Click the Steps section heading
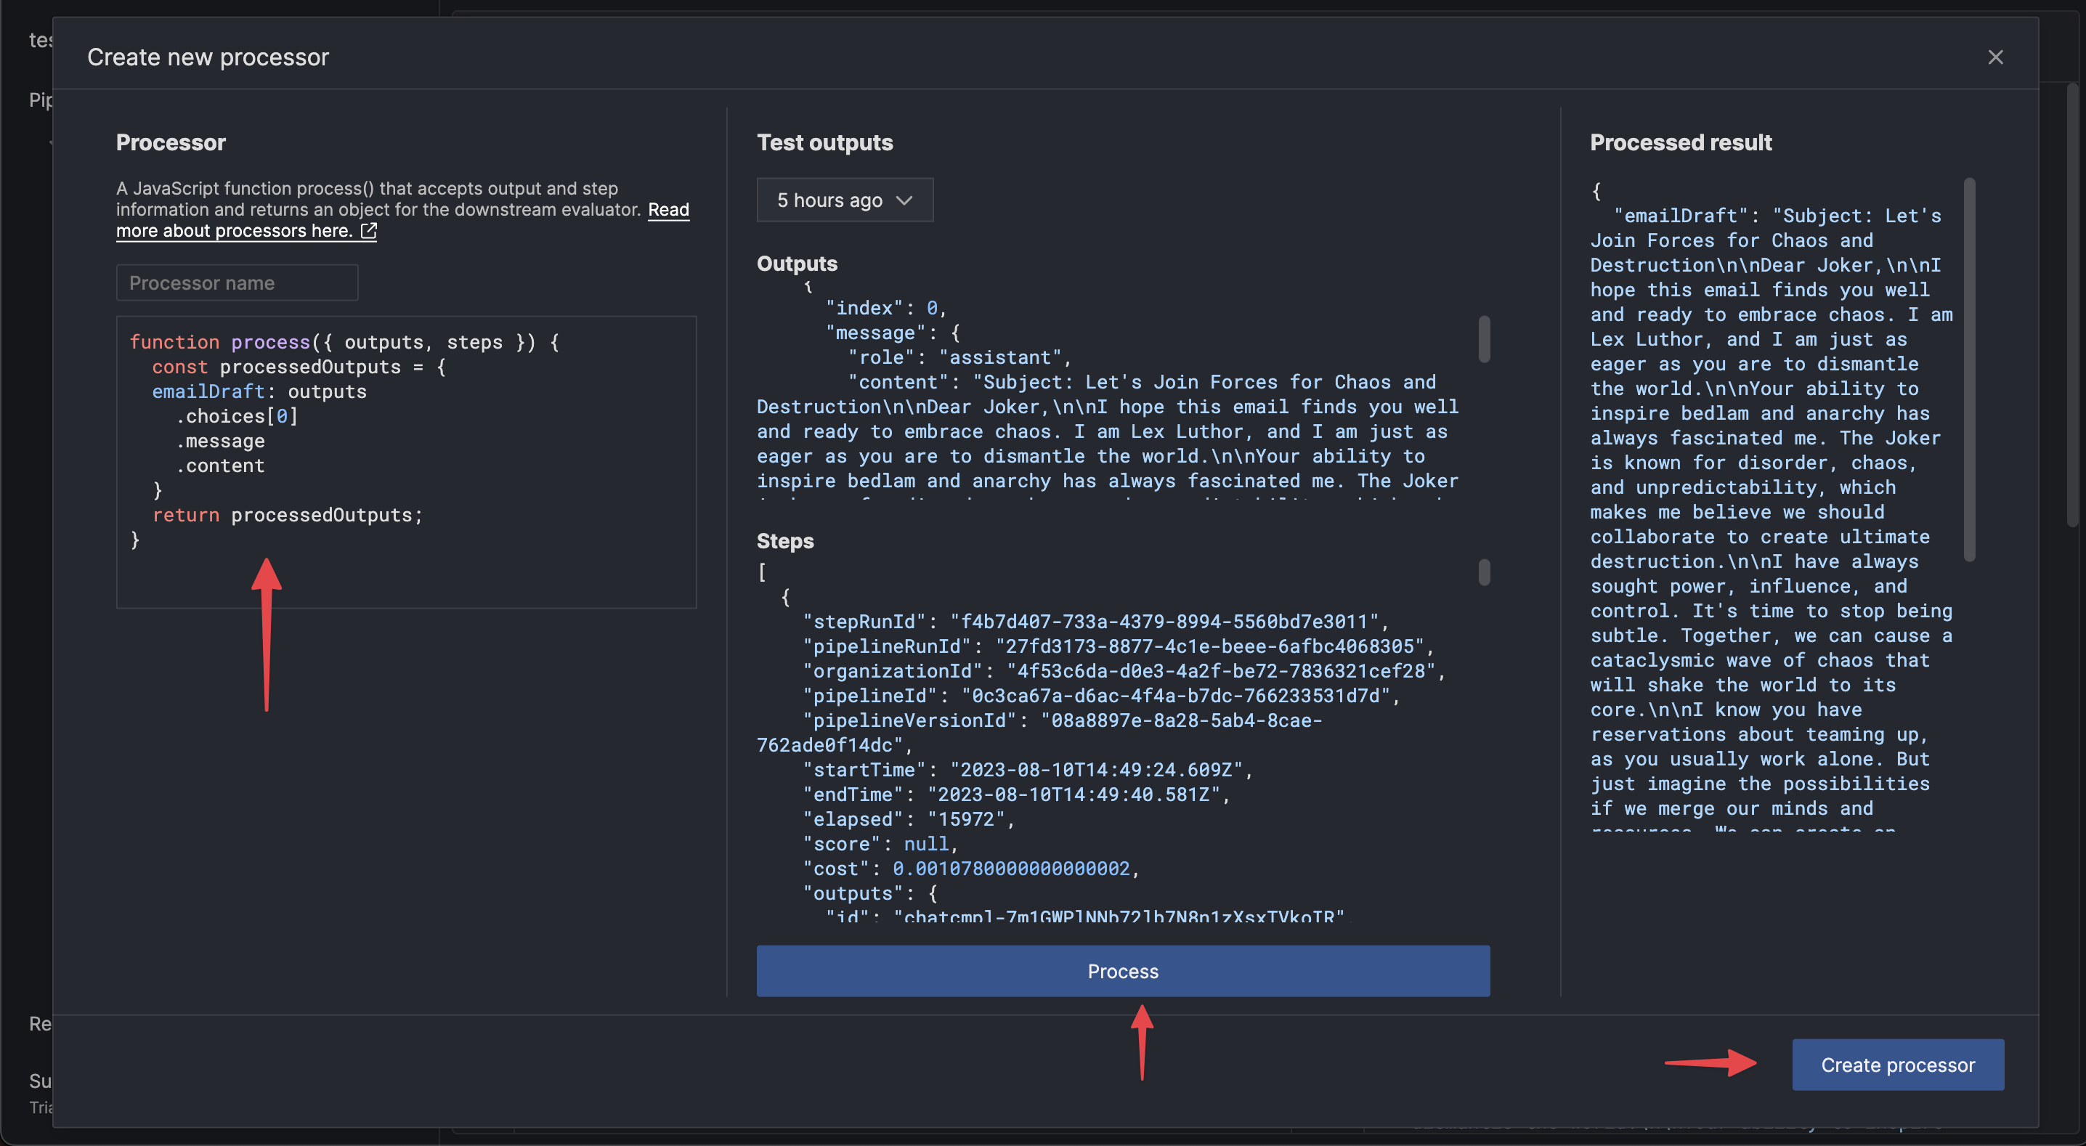Image resolution: width=2086 pixels, height=1146 pixels. (784, 541)
